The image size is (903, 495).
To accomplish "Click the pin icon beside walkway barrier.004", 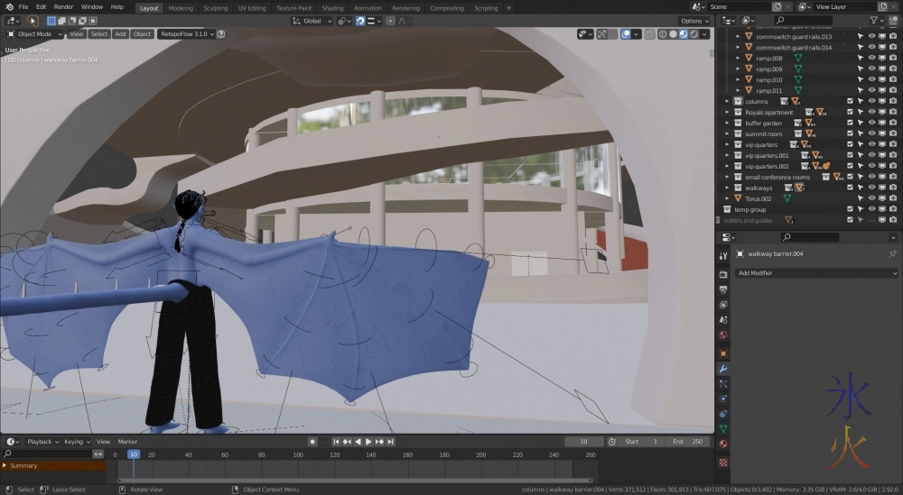I will [892, 254].
